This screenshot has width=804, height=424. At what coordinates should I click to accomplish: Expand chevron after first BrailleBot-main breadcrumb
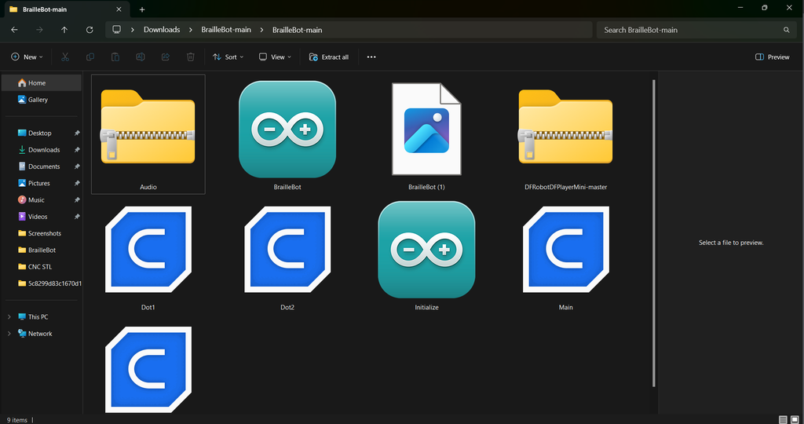[261, 30]
